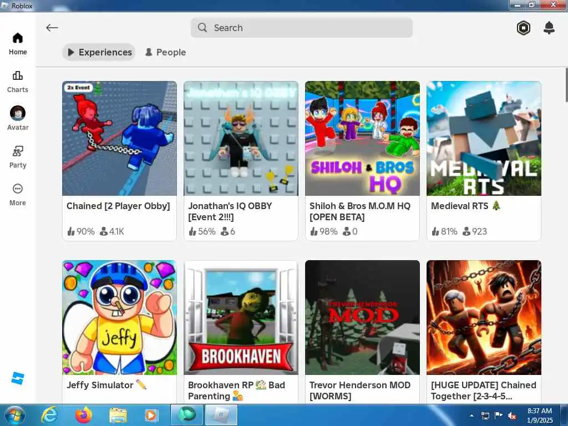Launch Firefox from taskbar
This screenshot has height=426, width=568.
[84, 415]
